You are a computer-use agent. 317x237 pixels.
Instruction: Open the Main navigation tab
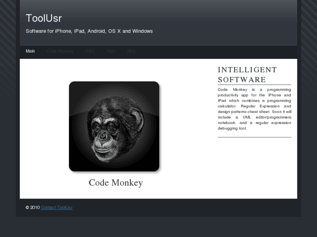click(x=30, y=51)
